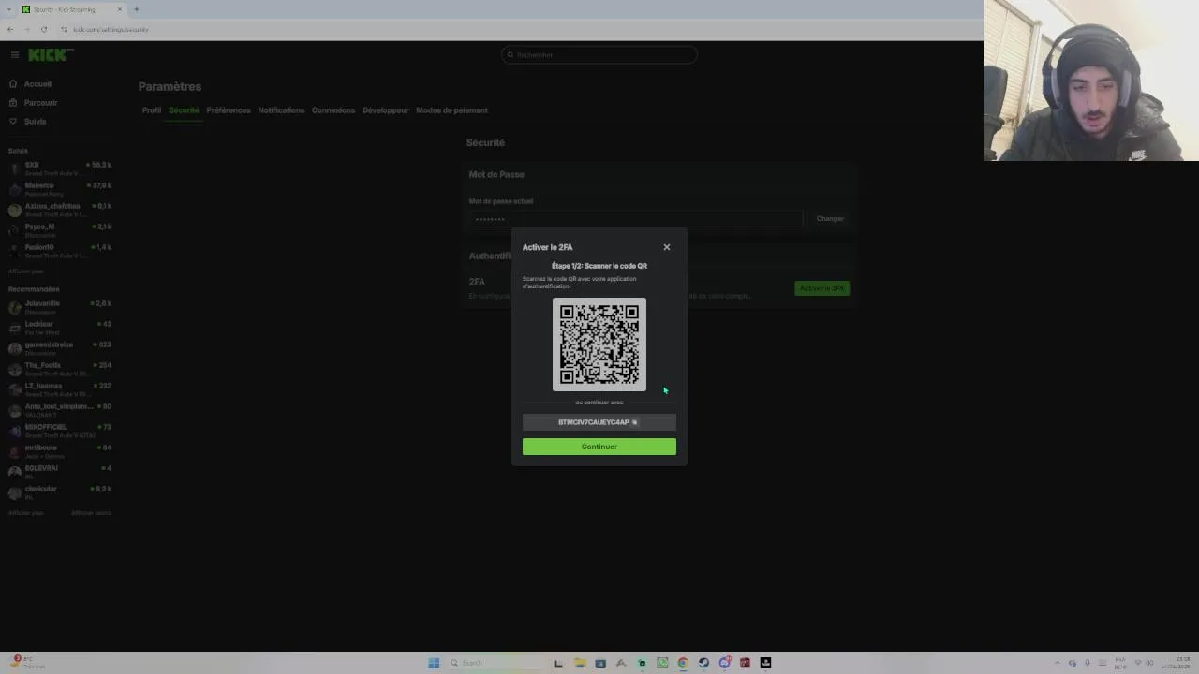Close the Security Kick browser tab
Image resolution: width=1199 pixels, height=674 pixels.
[119, 9]
